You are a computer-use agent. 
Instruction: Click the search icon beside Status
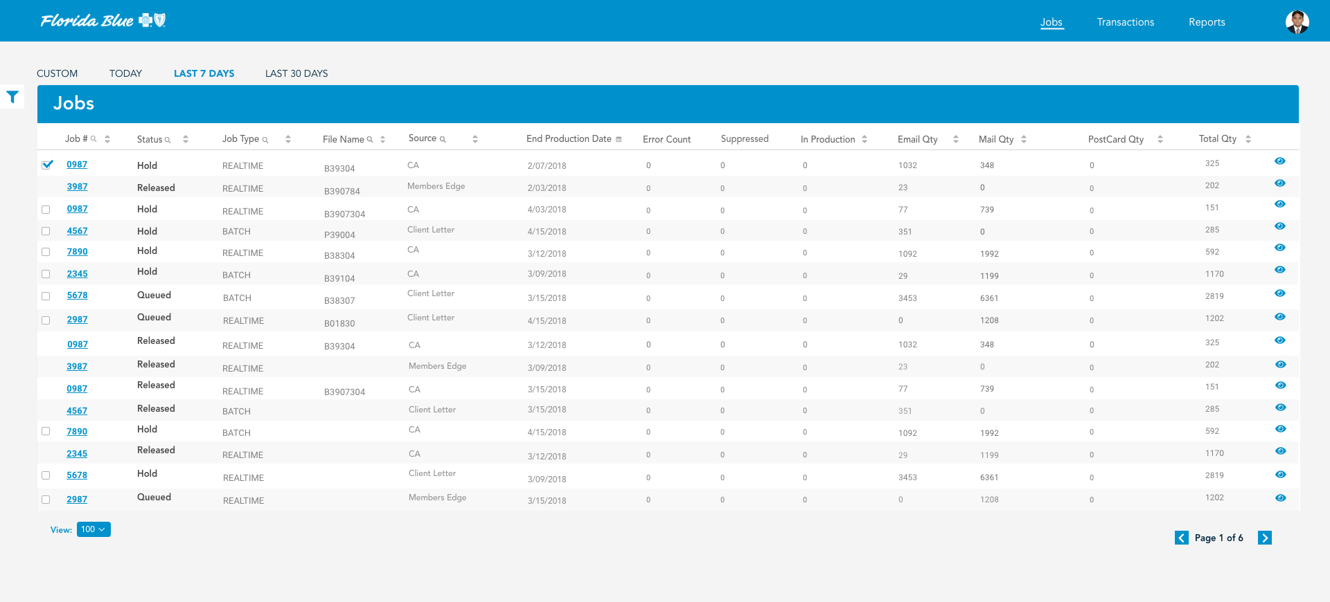tap(168, 140)
